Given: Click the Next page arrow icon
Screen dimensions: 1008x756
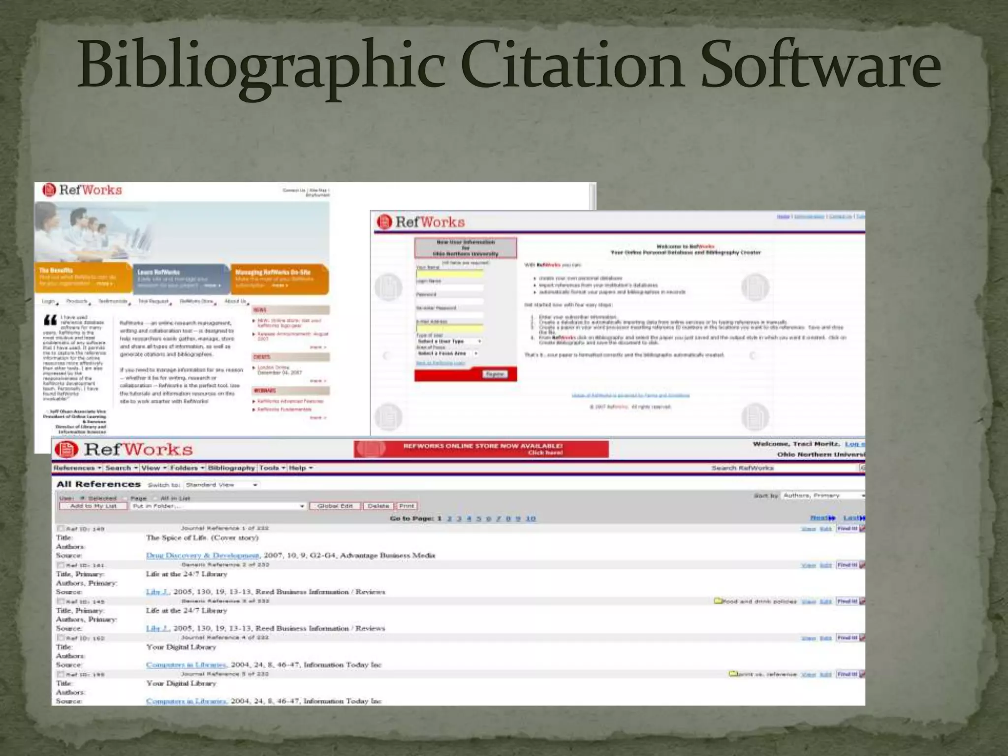Looking at the screenshot, I should 832,518.
